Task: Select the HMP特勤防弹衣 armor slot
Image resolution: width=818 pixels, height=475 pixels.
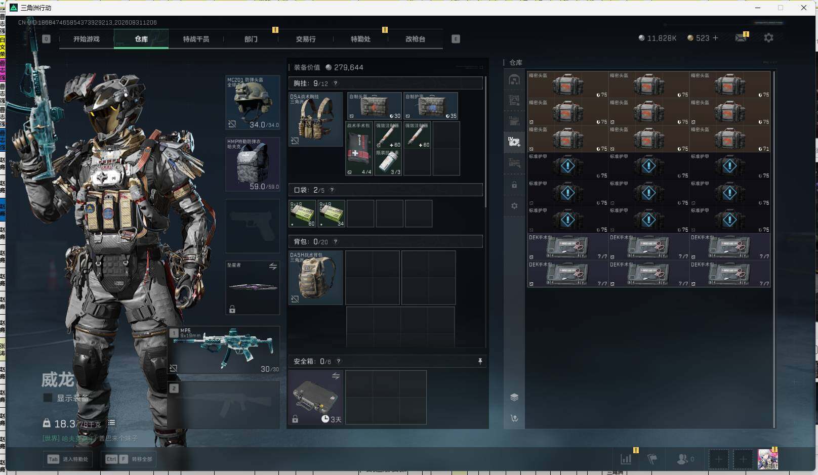Action: [253, 164]
